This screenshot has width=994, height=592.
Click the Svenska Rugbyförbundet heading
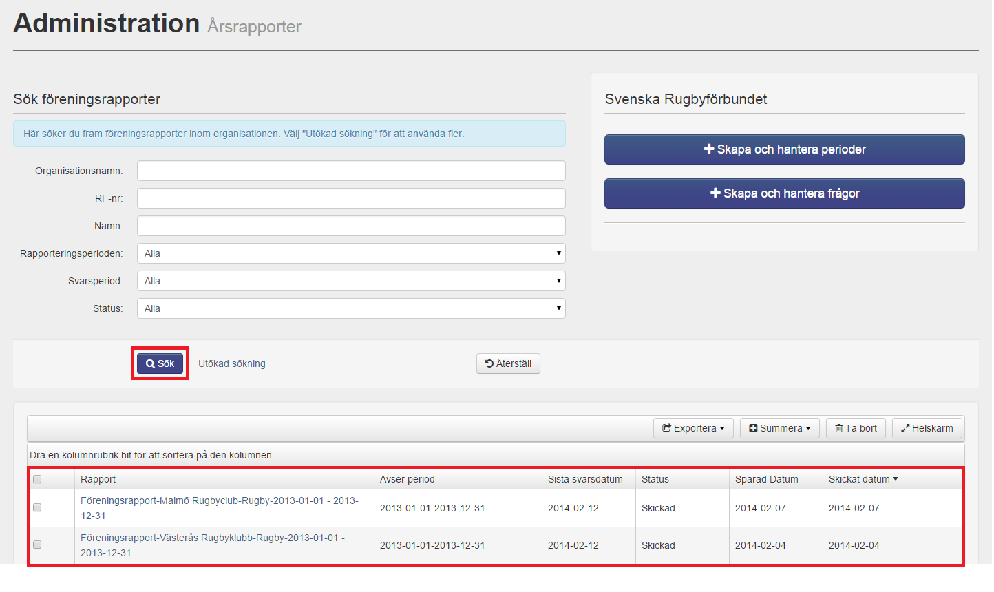click(686, 99)
